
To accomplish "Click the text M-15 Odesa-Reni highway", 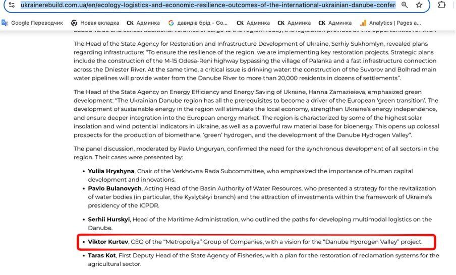I will pos(201,61).
